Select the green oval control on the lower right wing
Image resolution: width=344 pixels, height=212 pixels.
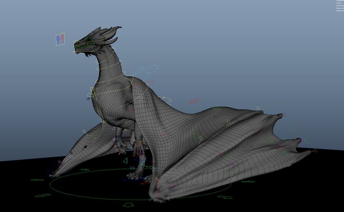tap(229, 157)
